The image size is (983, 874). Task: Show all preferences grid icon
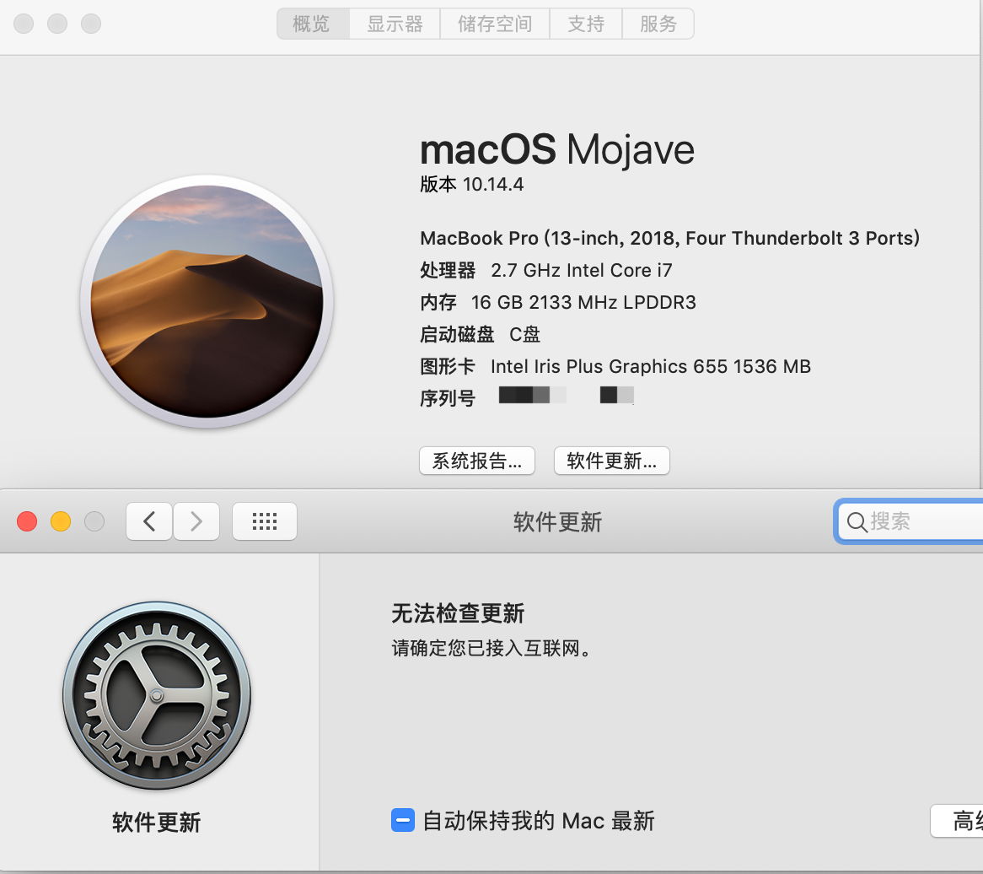pyautogui.click(x=265, y=521)
